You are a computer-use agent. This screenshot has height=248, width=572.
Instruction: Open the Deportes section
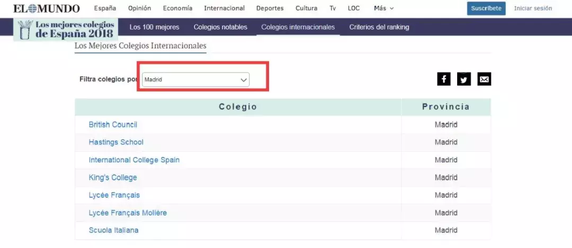point(270,8)
